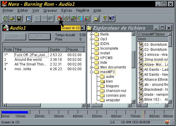Select the chanson-nul folder
Screen dimensions: 176x126
pos(116,91)
